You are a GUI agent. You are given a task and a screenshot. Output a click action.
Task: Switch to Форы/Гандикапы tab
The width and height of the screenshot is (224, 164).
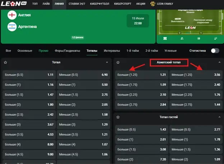pyautogui.click(x=67, y=51)
